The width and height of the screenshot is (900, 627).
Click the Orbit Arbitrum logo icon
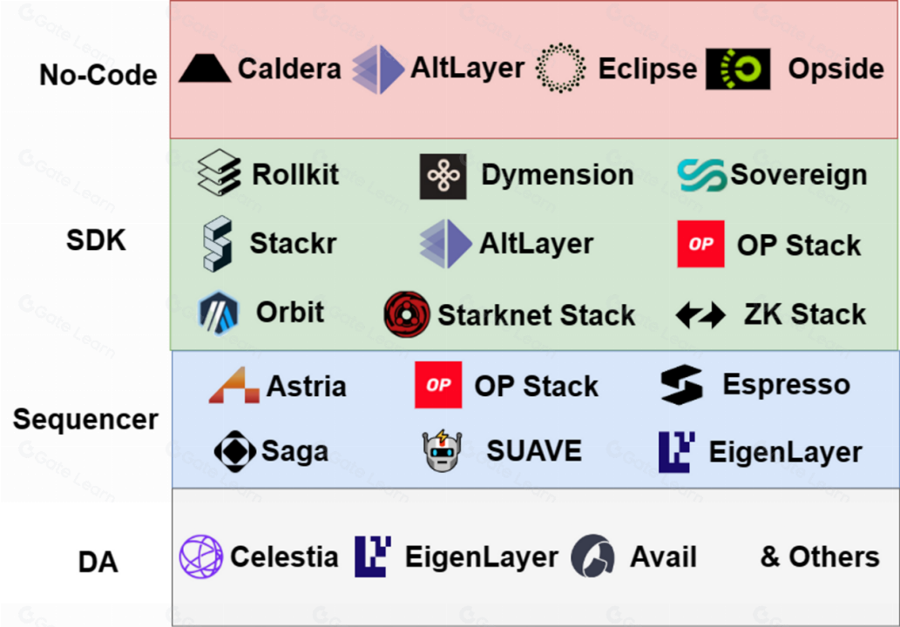click(218, 313)
